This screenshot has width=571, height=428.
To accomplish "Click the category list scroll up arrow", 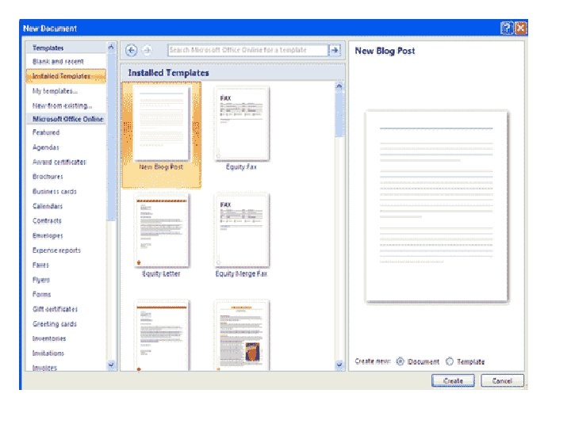I will click(111, 47).
